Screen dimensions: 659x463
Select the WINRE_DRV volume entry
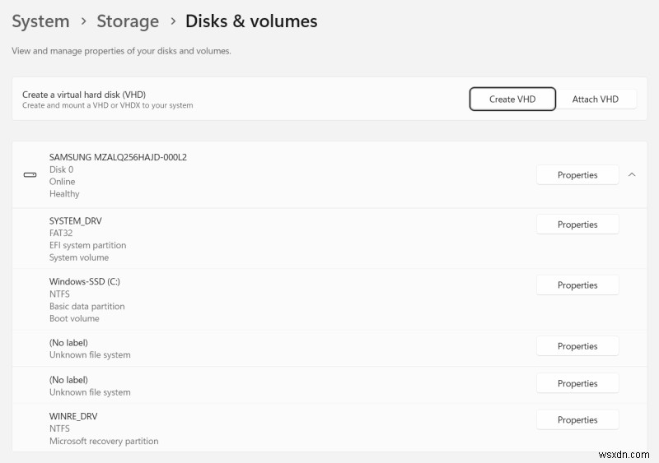point(329,428)
